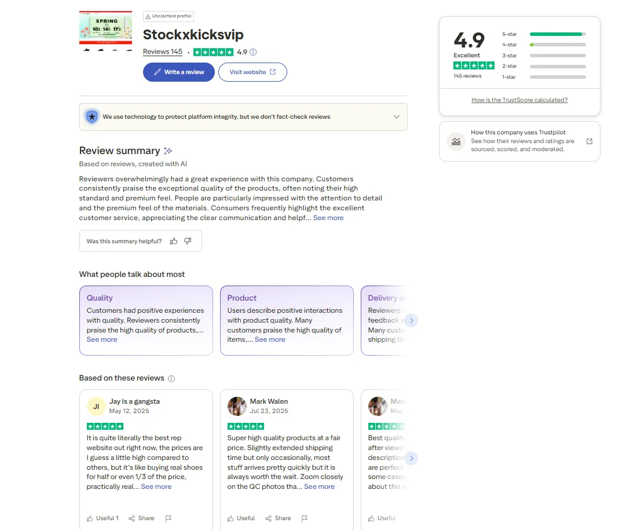
Task: Advance review cards with right arrow
Action: [411, 458]
